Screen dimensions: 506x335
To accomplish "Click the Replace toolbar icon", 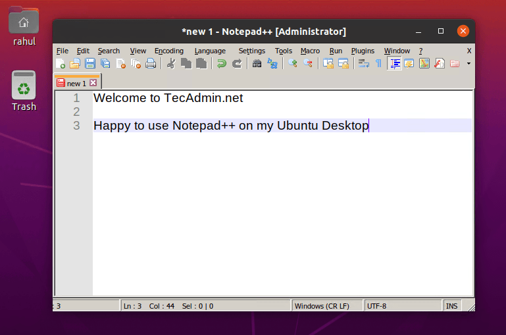I will [272, 64].
